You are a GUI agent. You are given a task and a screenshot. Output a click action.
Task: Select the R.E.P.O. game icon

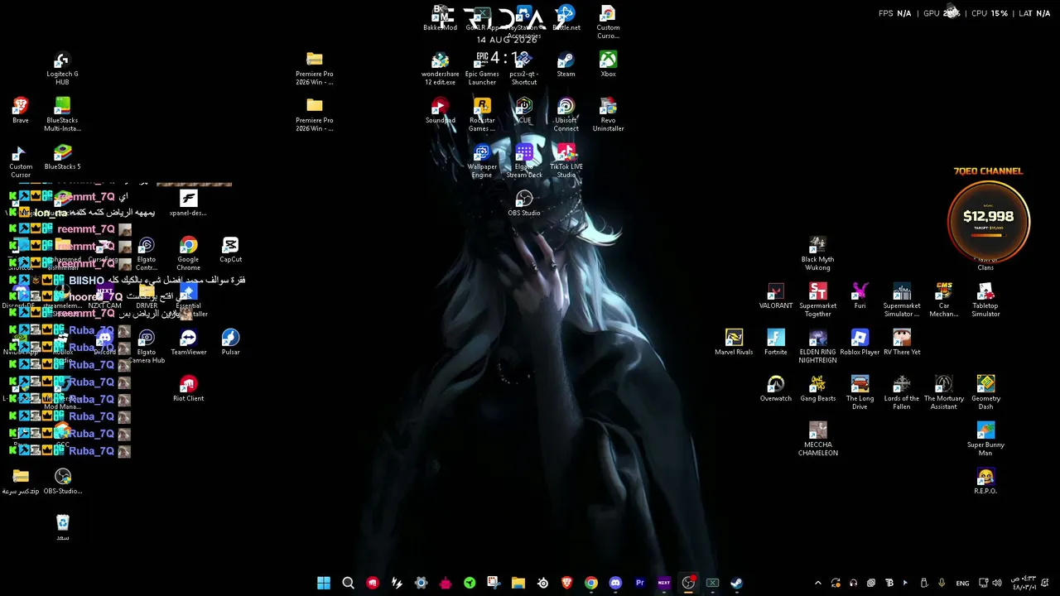coord(985,482)
